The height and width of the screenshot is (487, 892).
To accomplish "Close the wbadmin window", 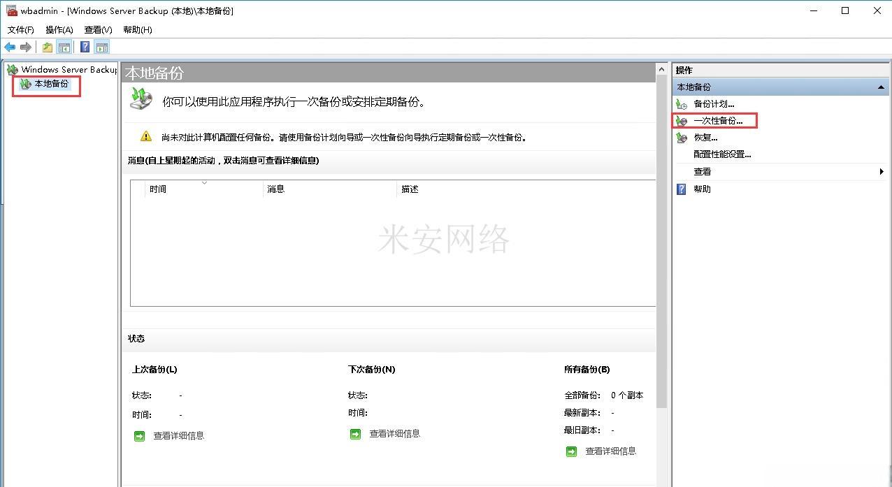I will click(x=877, y=10).
